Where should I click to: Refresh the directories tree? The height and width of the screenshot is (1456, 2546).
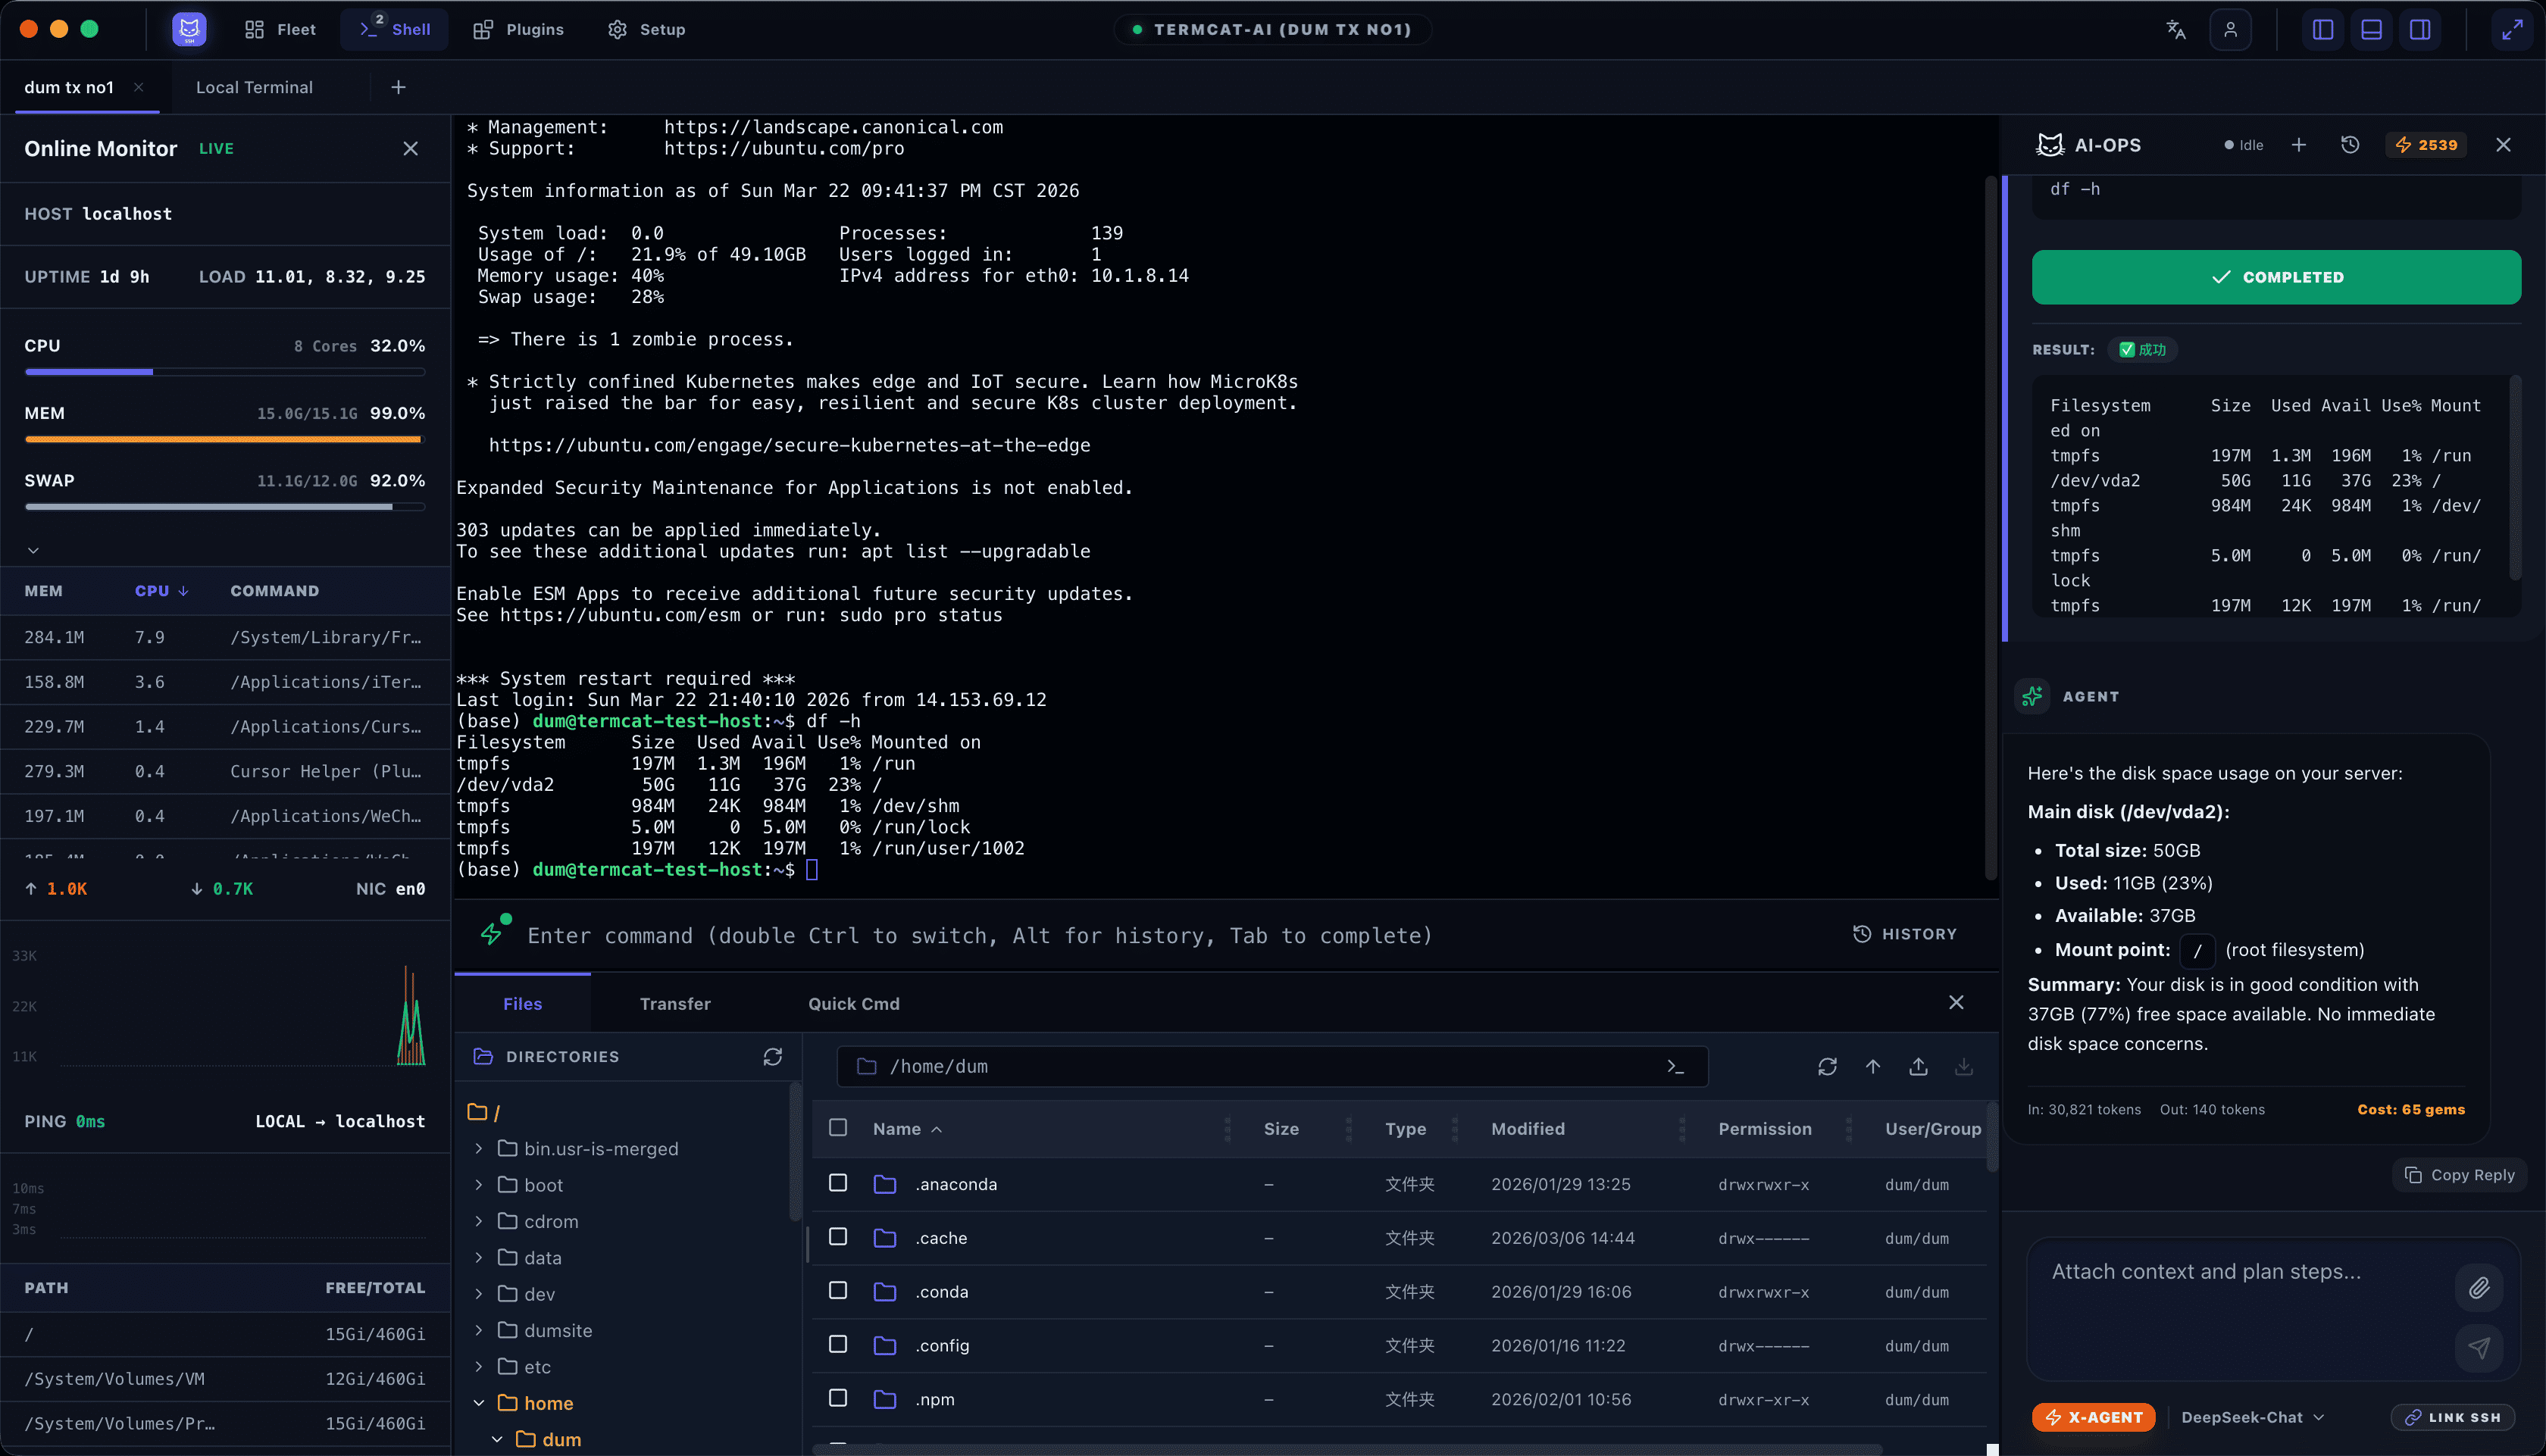[x=772, y=1057]
